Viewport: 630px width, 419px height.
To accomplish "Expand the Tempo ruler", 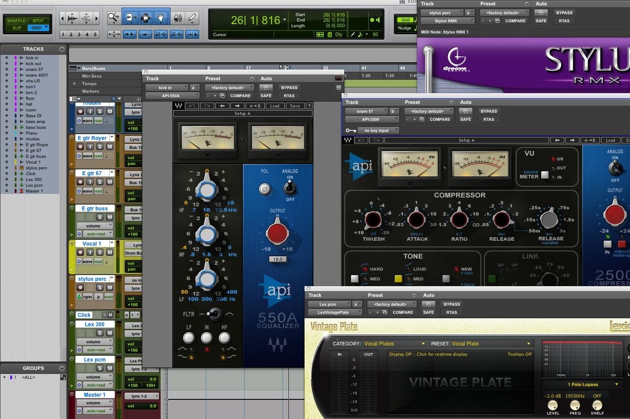I will (75, 83).
